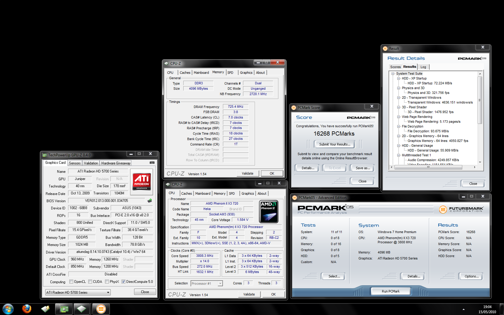Collapse the Web Page Rendering node

(x=398, y=117)
